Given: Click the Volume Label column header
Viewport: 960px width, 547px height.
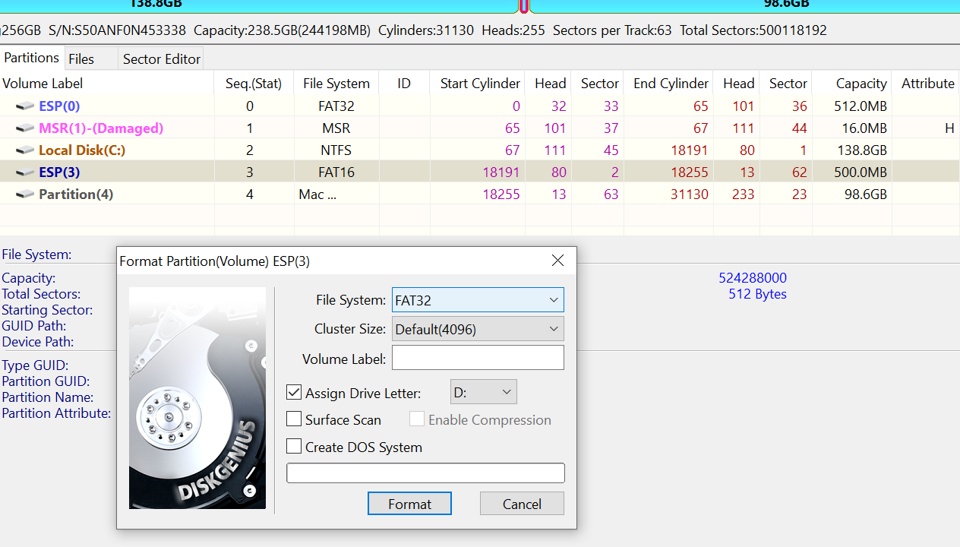Looking at the screenshot, I should point(107,84).
